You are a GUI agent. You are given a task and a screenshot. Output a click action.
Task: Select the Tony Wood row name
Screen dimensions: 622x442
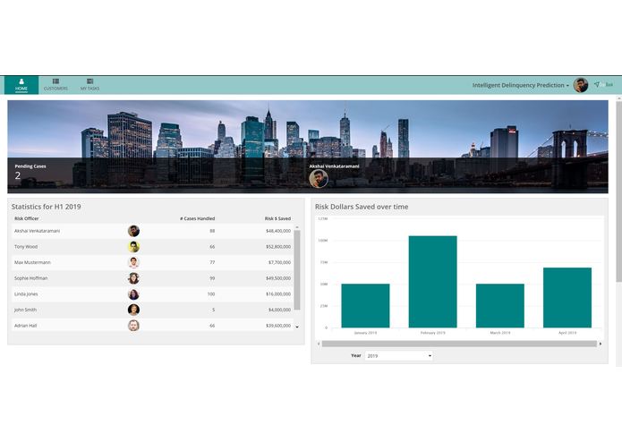[x=26, y=247]
